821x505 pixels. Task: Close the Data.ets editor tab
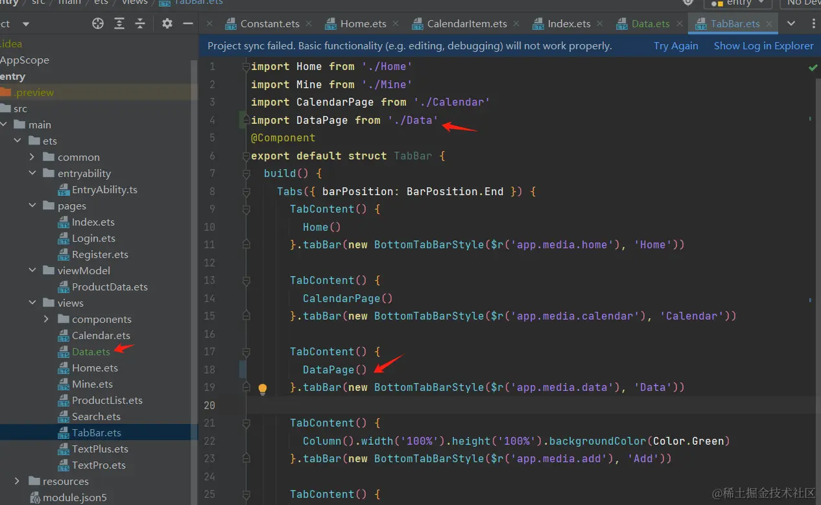pos(679,23)
